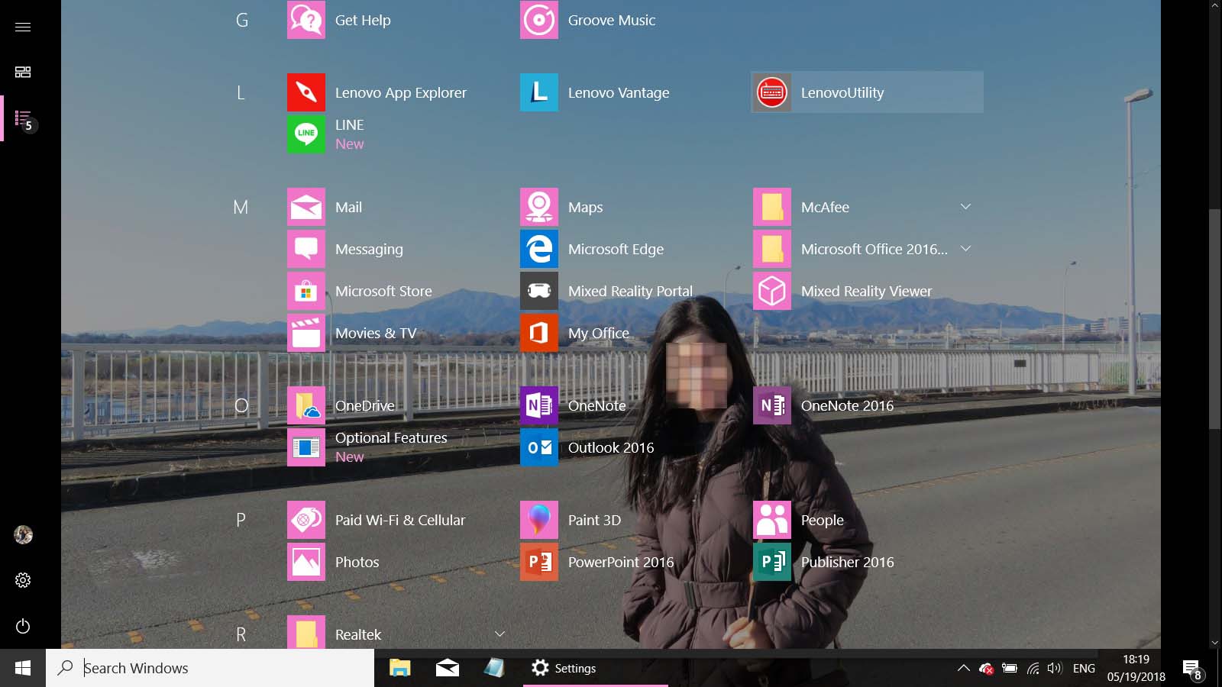Open Action Center notifications icon
The height and width of the screenshot is (687, 1222).
tap(1193, 669)
